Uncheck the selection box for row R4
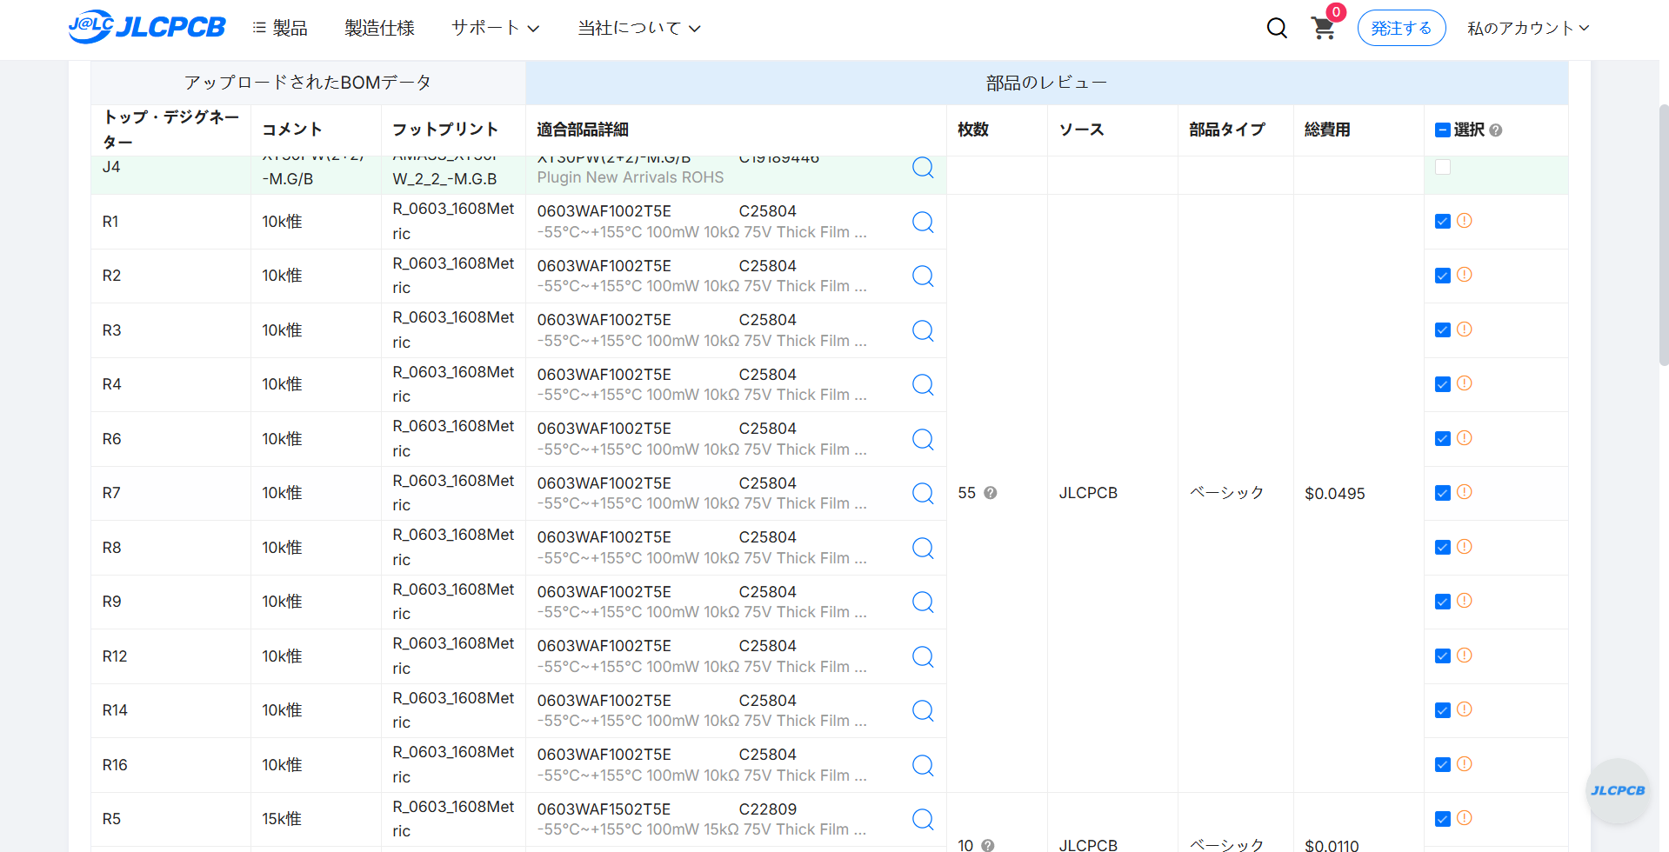 1443,384
